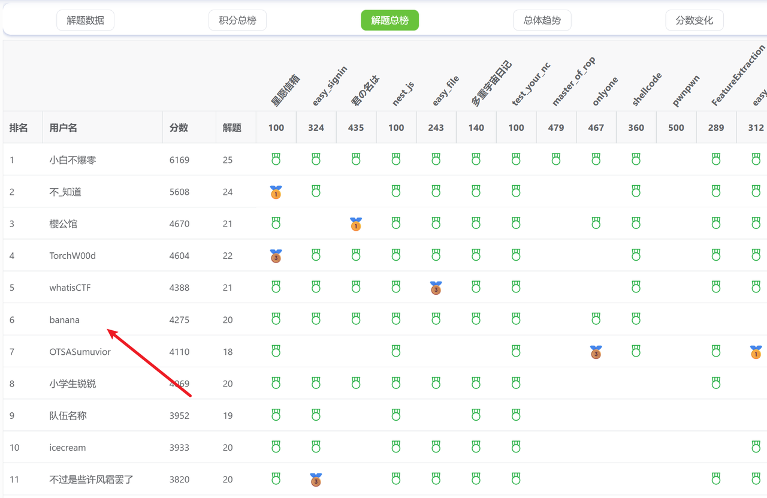Image resolution: width=767 pixels, height=498 pixels.
Task: Click the score 3820
Action: coord(179,479)
